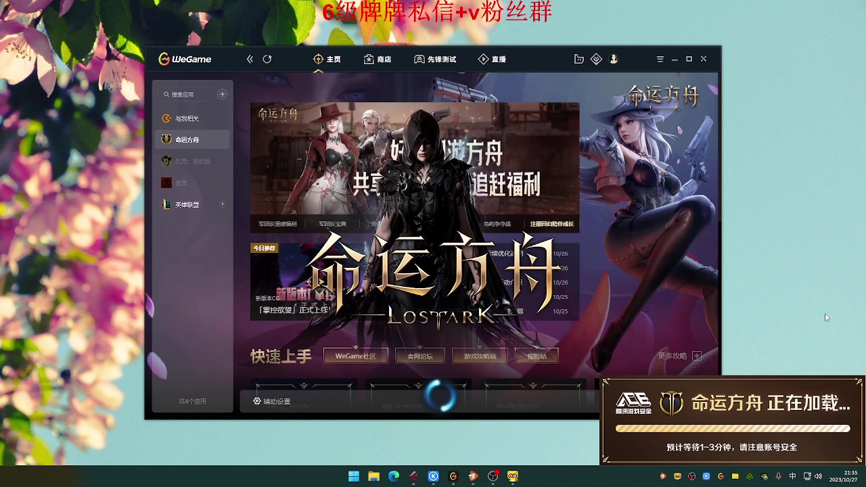Open the 鸟屿争夺战 banner tab

pos(497,224)
